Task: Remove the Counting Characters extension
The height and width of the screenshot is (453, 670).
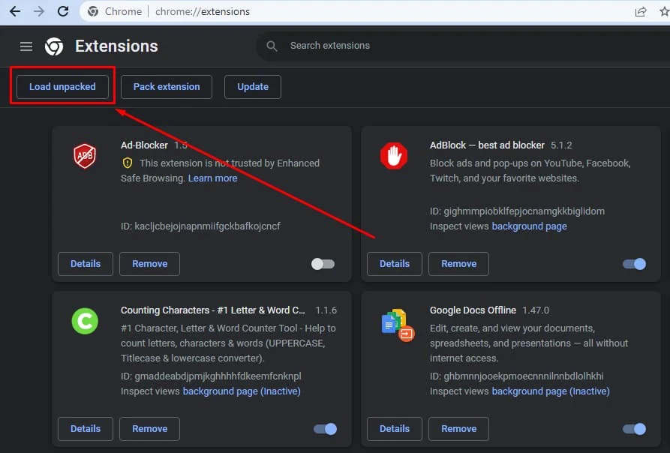Action: (x=149, y=429)
